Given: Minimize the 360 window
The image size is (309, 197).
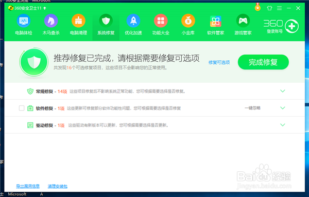Looking at the screenshot, I should click(289, 8).
